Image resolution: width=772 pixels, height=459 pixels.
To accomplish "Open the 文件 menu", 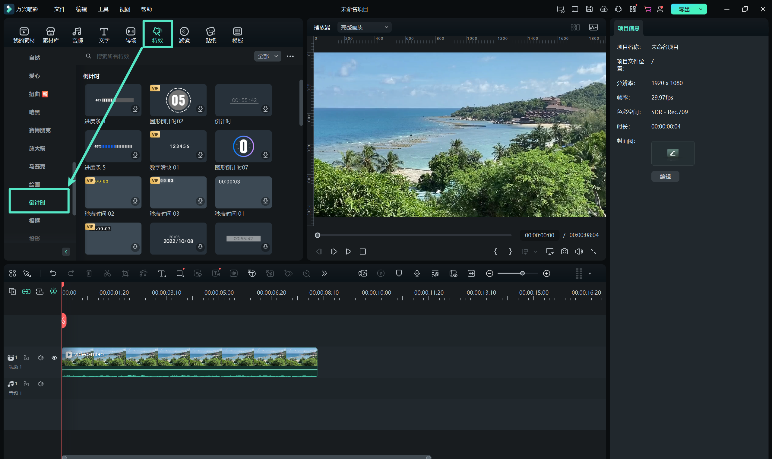I will point(59,9).
